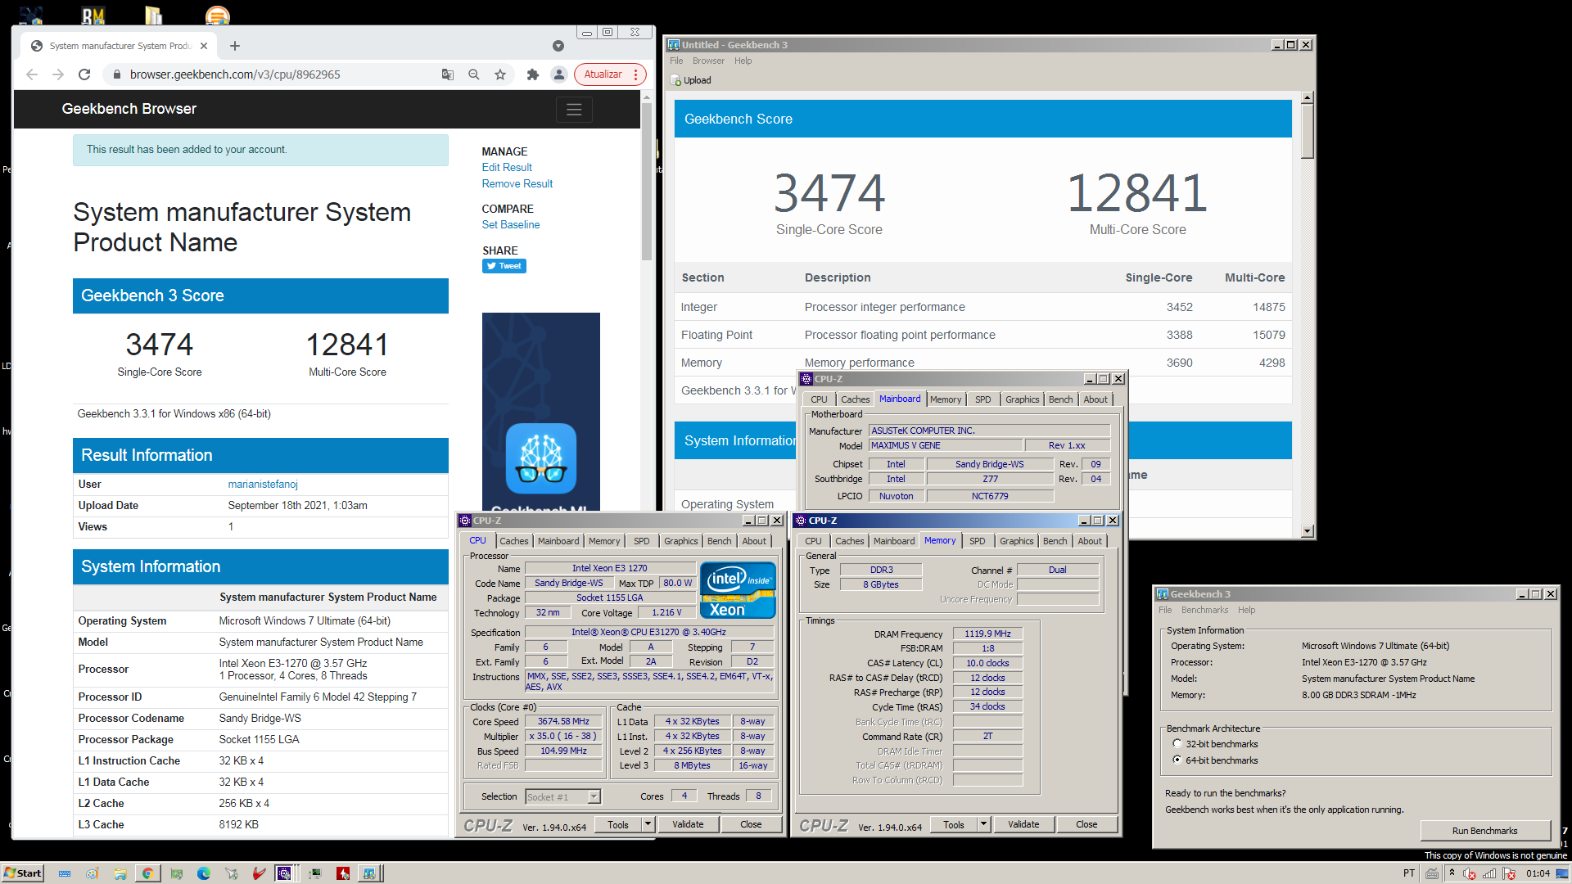Click Close button in Memory CPU-Z window
This screenshot has height=884, width=1572.
click(x=1086, y=824)
